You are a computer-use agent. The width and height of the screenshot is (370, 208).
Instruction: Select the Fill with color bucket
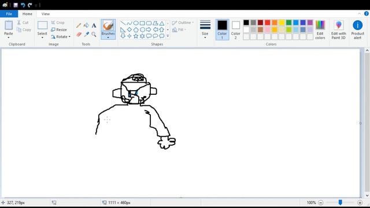[86, 25]
